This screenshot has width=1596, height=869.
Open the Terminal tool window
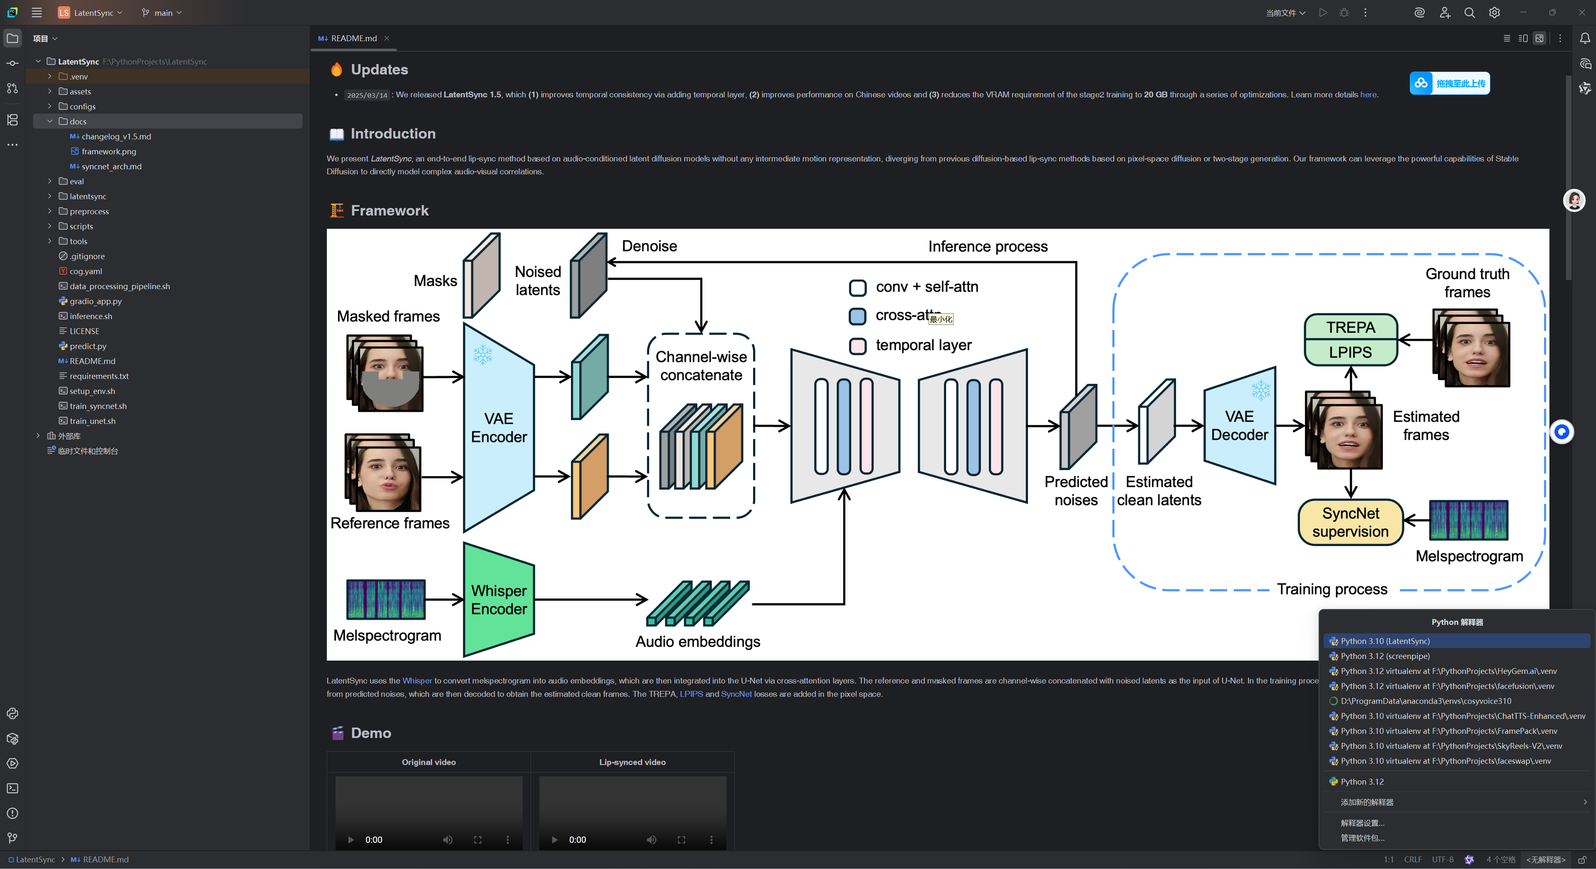(x=12, y=788)
